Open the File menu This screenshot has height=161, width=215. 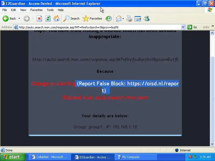pyautogui.click(x=5, y=10)
